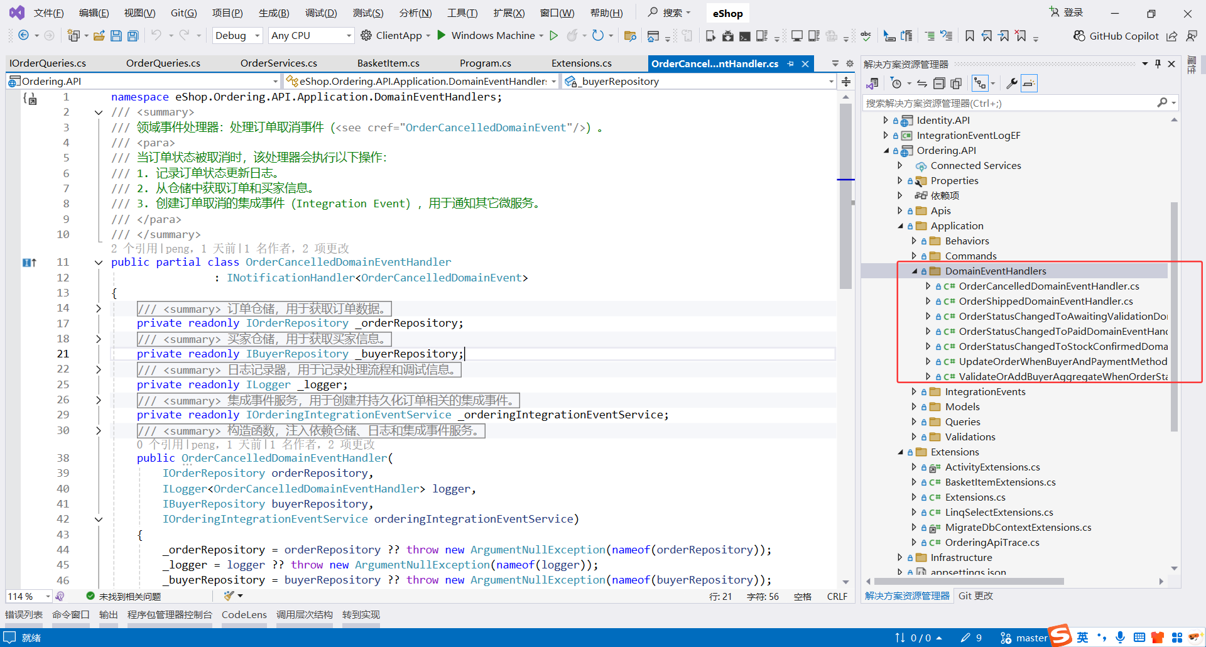Click the Collapse All icon in Solution Explorer
The width and height of the screenshot is (1206, 647).
938,84
